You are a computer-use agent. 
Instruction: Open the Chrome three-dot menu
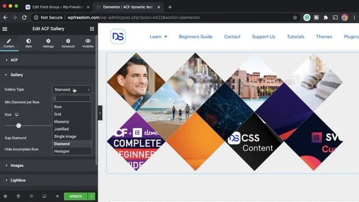tap(354, 17)
